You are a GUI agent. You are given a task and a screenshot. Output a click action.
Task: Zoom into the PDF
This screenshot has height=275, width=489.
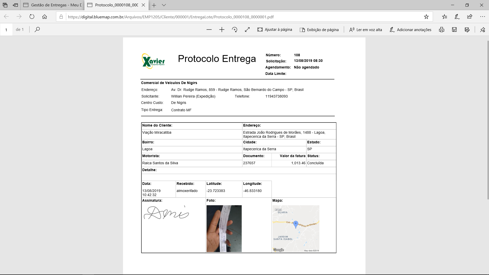(222, 30)
